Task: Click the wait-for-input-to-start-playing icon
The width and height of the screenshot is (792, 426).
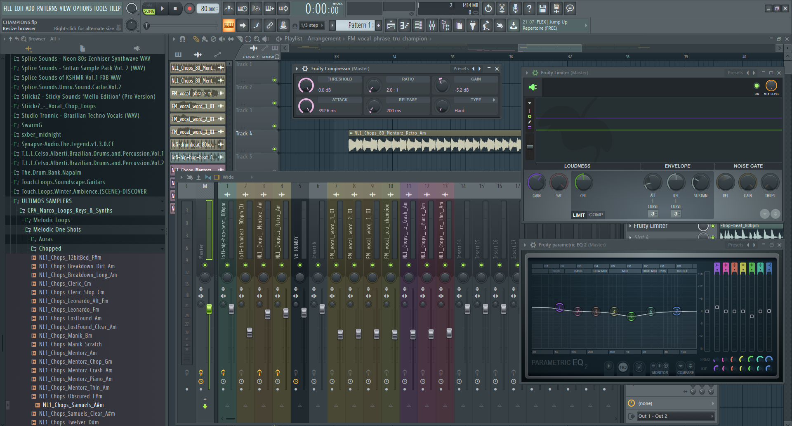Action: [x=243, y=8]
